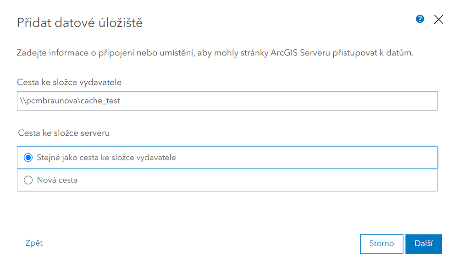Choose the 'Nová cesta' radio button
458x269 pixels.
point(28,180)
